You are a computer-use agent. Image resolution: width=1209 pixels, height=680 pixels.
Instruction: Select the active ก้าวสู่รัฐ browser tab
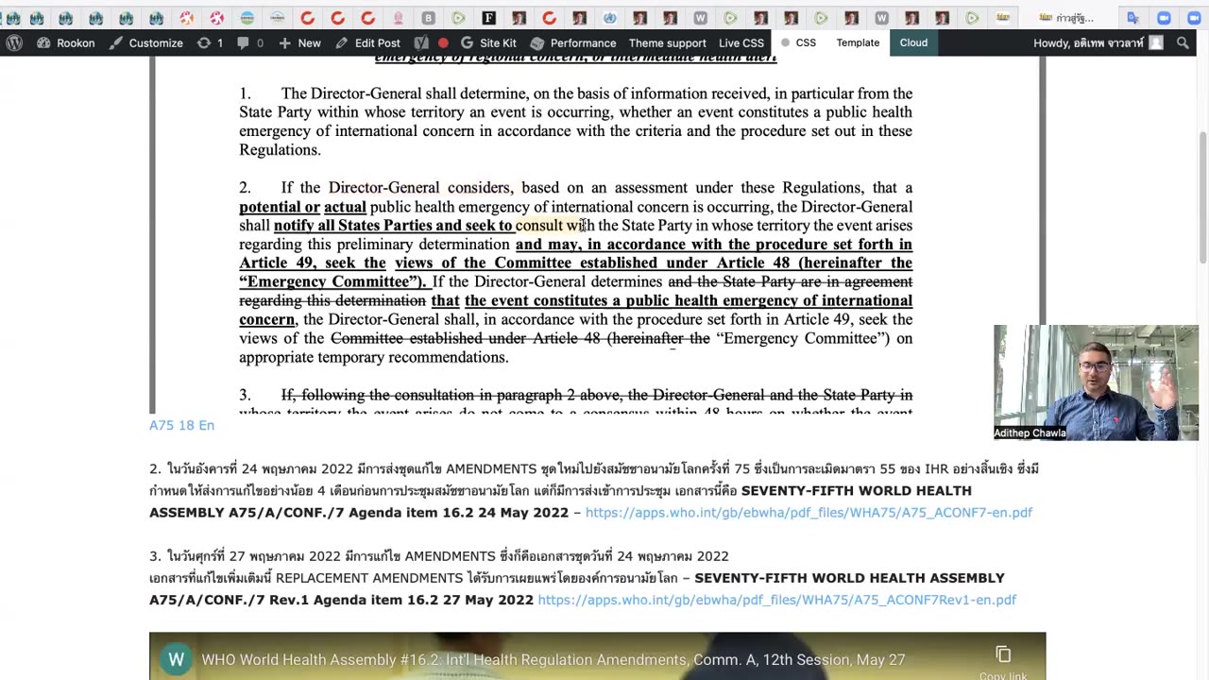tap(1067, 18)
